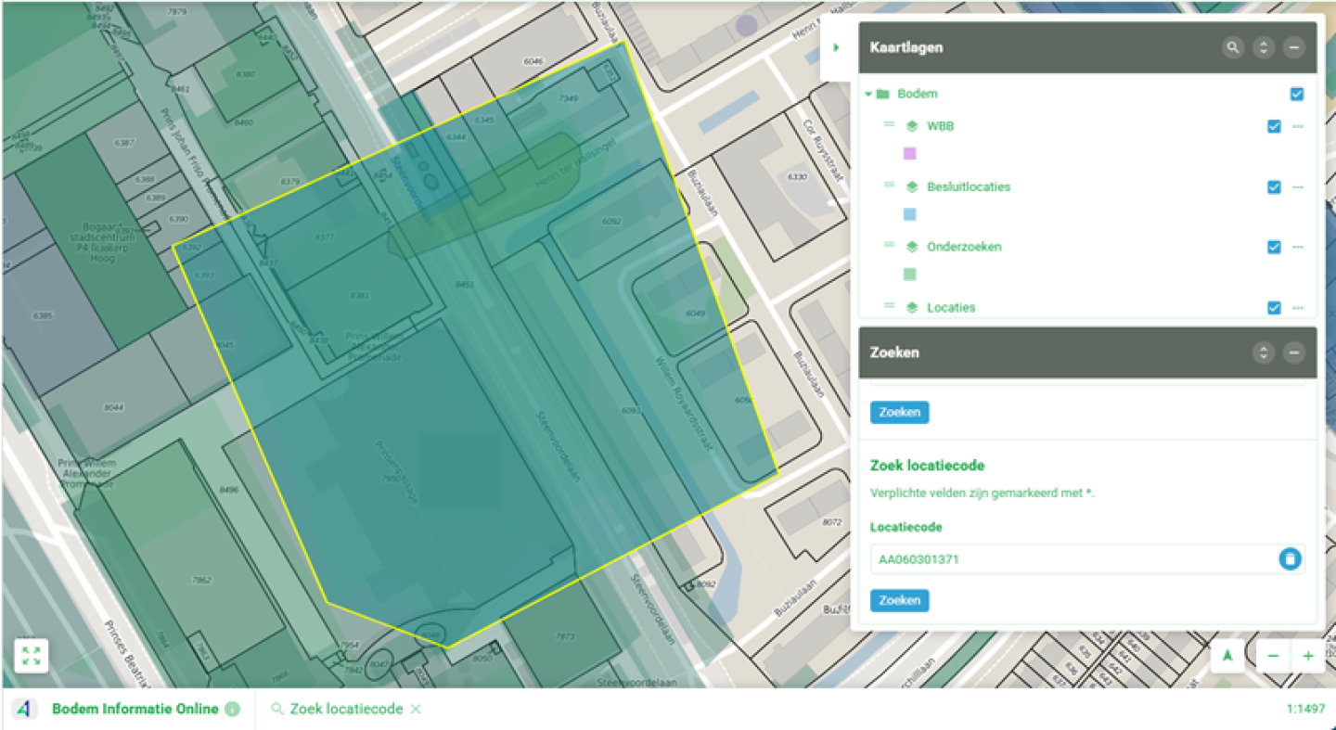Reset map orientation with north arrow

pyautogui.click(x=1227, y=656)
